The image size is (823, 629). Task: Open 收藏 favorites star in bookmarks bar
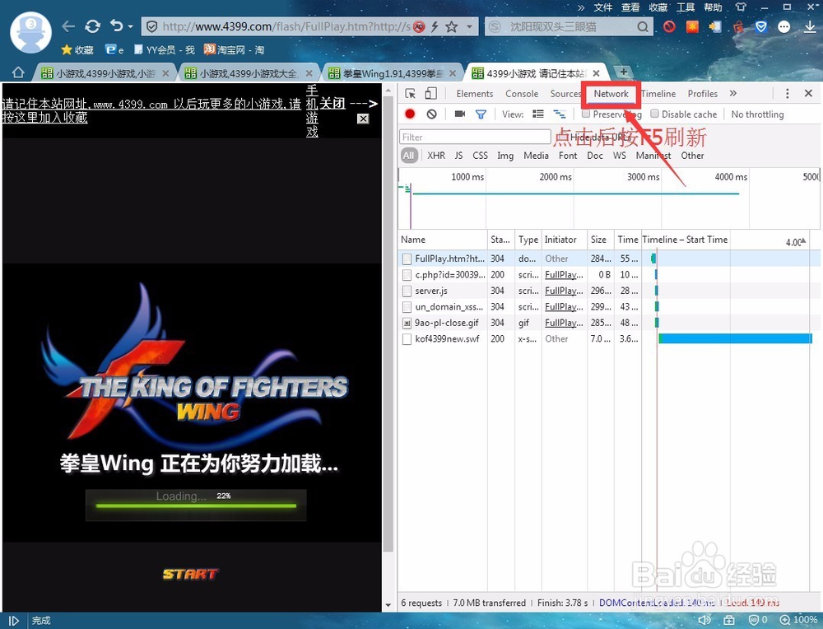pyautogui.click(x=77, y=50)
